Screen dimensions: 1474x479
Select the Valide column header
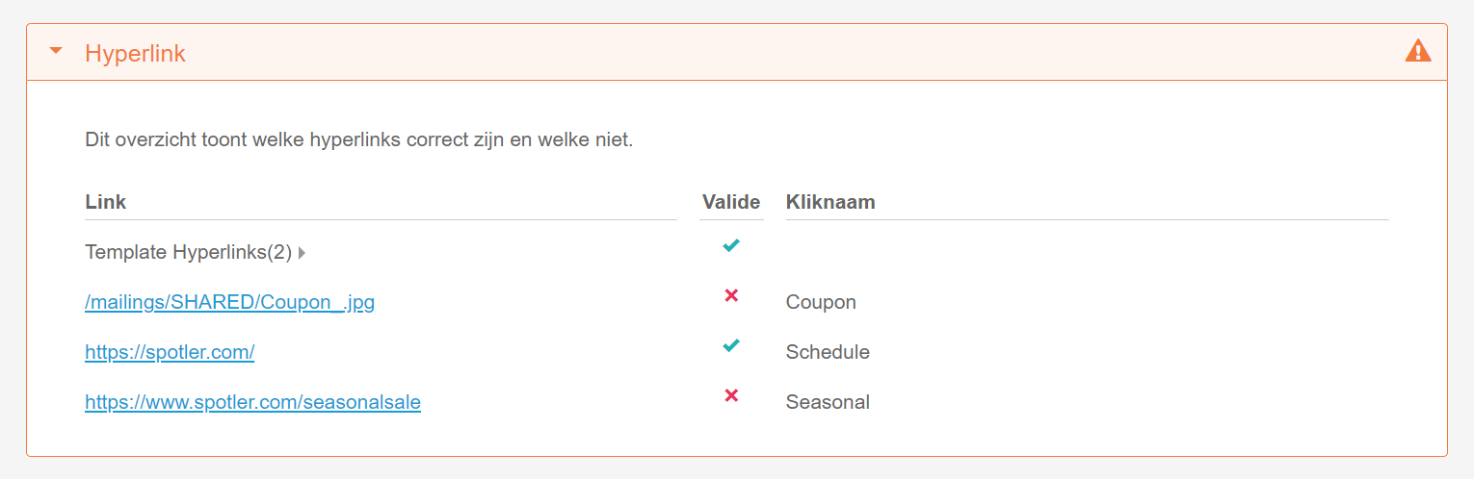click(731, 202)
